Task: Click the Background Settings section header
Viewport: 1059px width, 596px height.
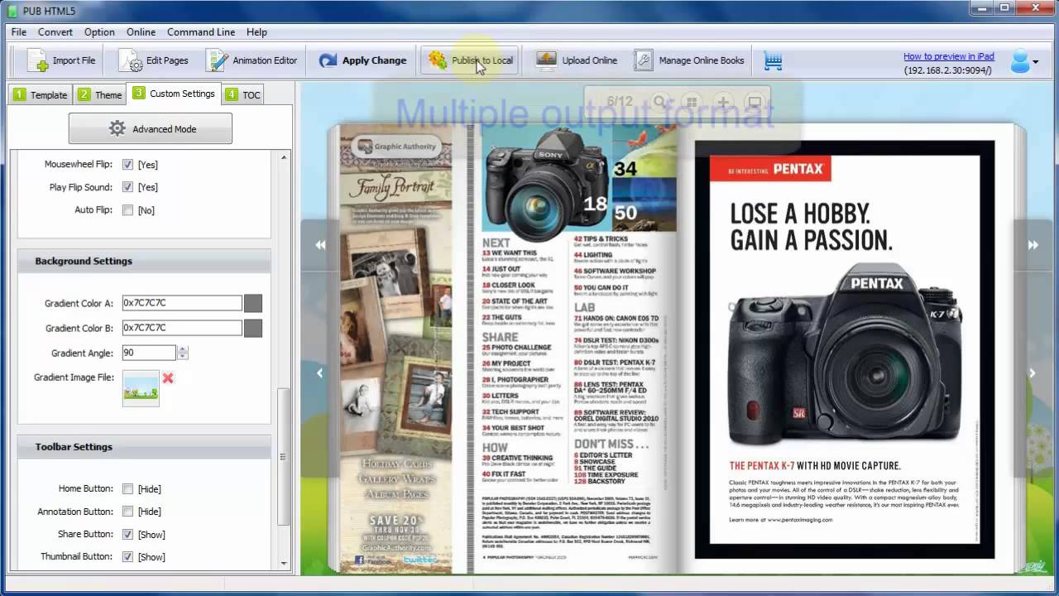Action: [144, 261]
